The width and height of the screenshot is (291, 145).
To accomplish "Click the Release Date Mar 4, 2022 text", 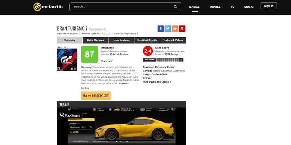I will point(96,34).
